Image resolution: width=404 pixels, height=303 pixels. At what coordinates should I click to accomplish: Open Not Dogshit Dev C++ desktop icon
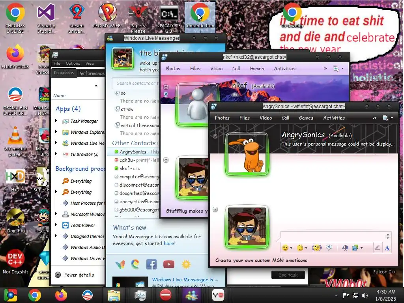(x=15, y=261)
